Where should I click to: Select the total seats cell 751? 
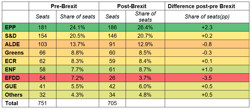click(42, 103)
